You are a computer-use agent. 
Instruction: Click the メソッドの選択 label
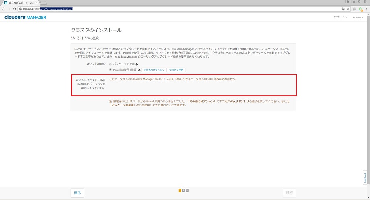pyautogui.click(x=96, y=64)
